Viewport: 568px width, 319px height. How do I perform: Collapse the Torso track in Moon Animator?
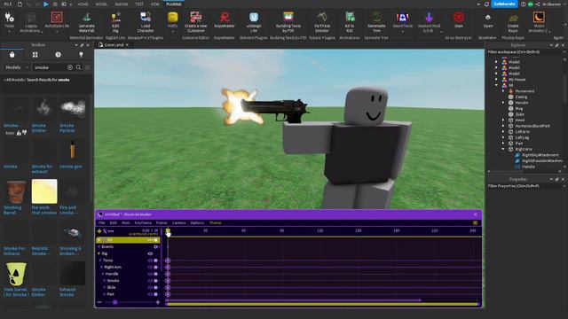pos(100,261)
